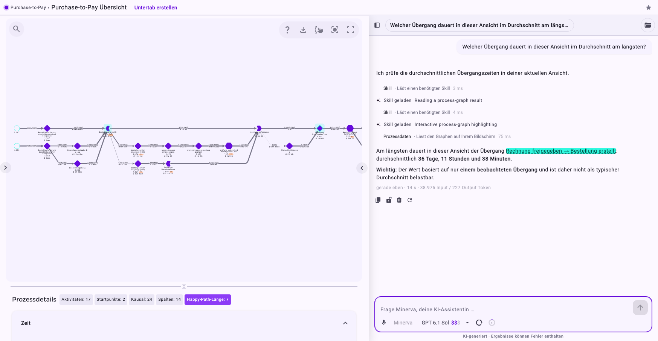Select the Aktivitäten: 17 chip
The height and width of the screenshot is (341, 658).
tap(76, 300)
